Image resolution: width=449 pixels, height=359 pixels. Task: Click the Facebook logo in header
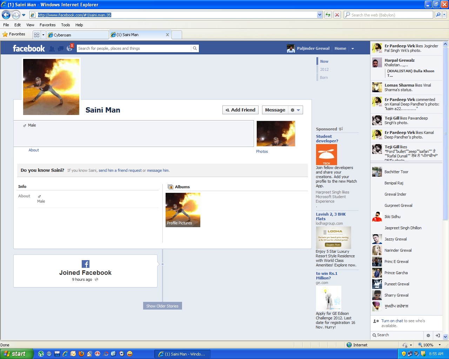pyautogui.click(x=29, y=48)
